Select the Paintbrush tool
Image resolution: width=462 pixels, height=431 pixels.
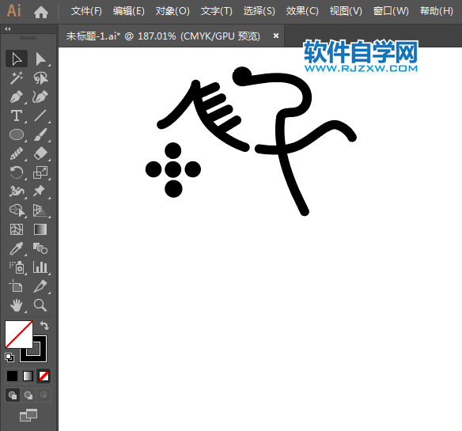[40, 134]
